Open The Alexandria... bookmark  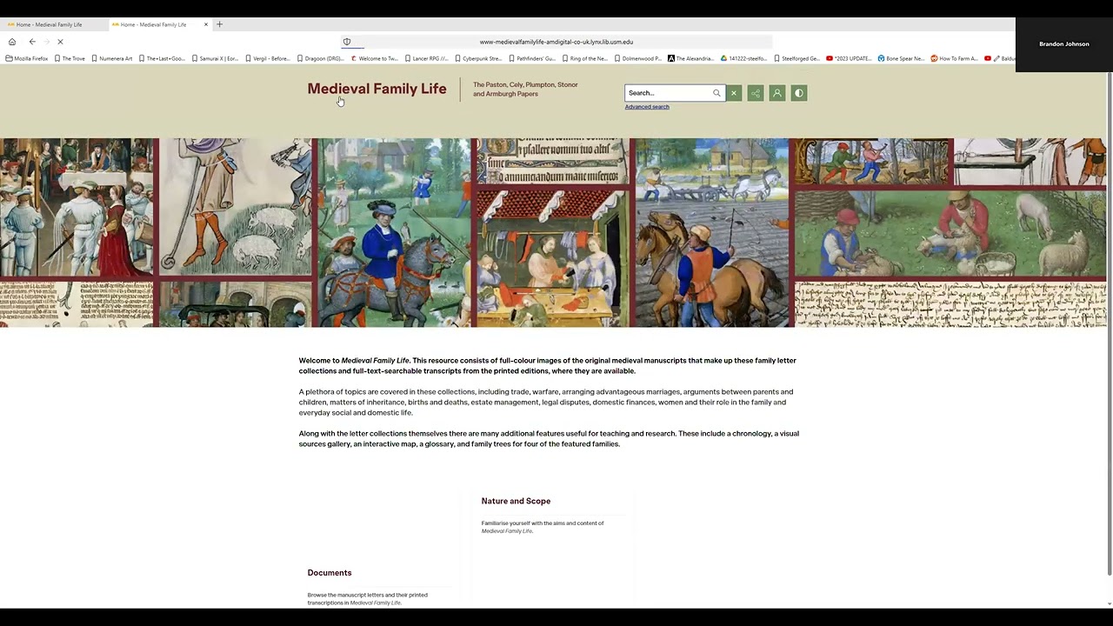pyautogui.click(x=691, y=58)
